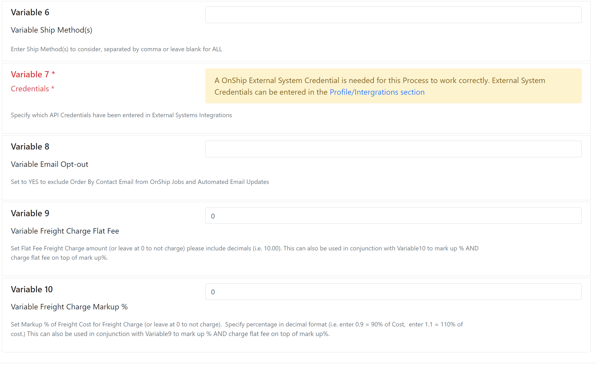
Task: Open the Profile/Intergrations section link
Action: point(377,92)
